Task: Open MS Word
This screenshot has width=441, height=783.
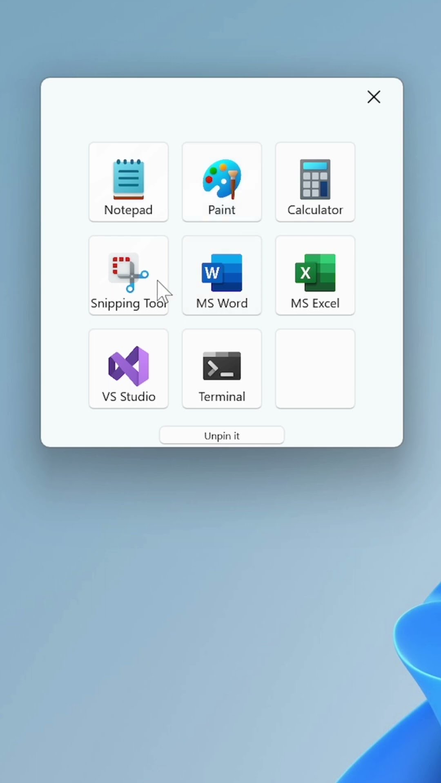Action: coord(222,275)
